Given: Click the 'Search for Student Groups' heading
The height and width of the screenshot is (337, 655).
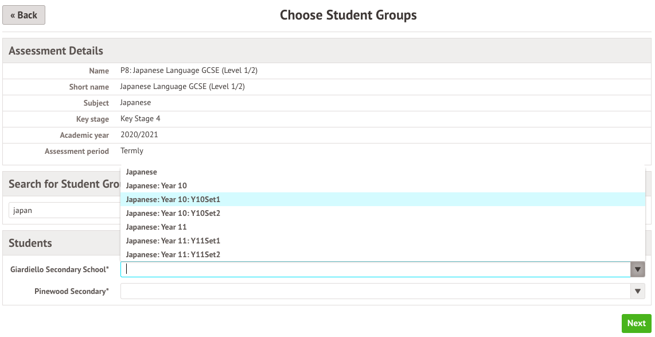Looking at the screenshot, I should click(64, 184).
